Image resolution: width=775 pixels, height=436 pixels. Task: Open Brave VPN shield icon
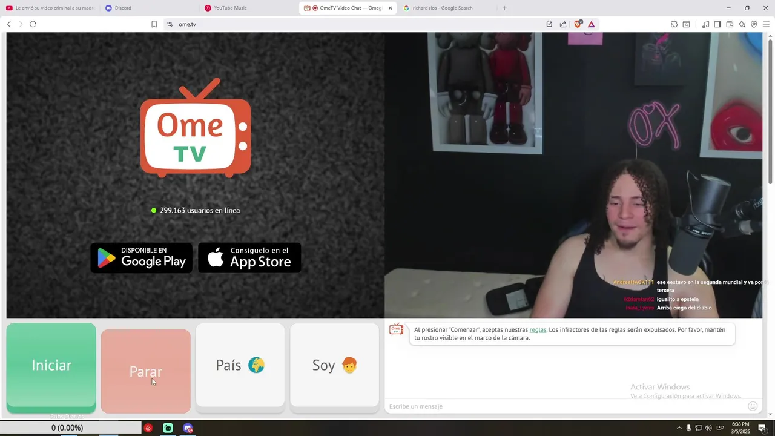click(754, 24)
